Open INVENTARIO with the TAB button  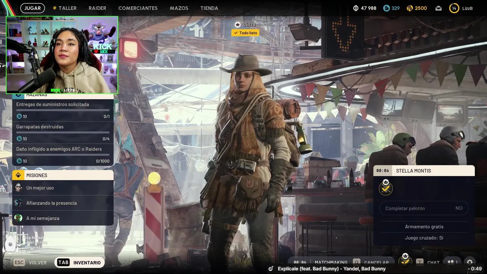[80, 263]
